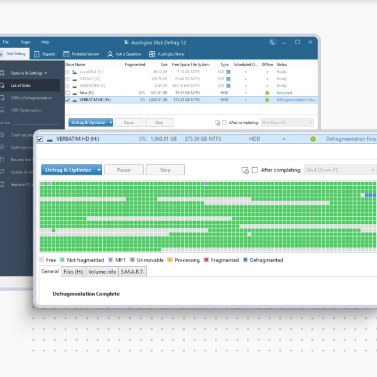The image size is (377, 377).
Task: Open Defrag & Optimize dropdown arrow in zoomed panel
Action: click(x=99, y=170)
